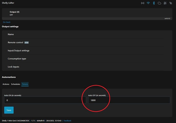The image size is (176, 123).
Task: Click the Wi-Fi status icon
Action: click(x=148, y=3)
